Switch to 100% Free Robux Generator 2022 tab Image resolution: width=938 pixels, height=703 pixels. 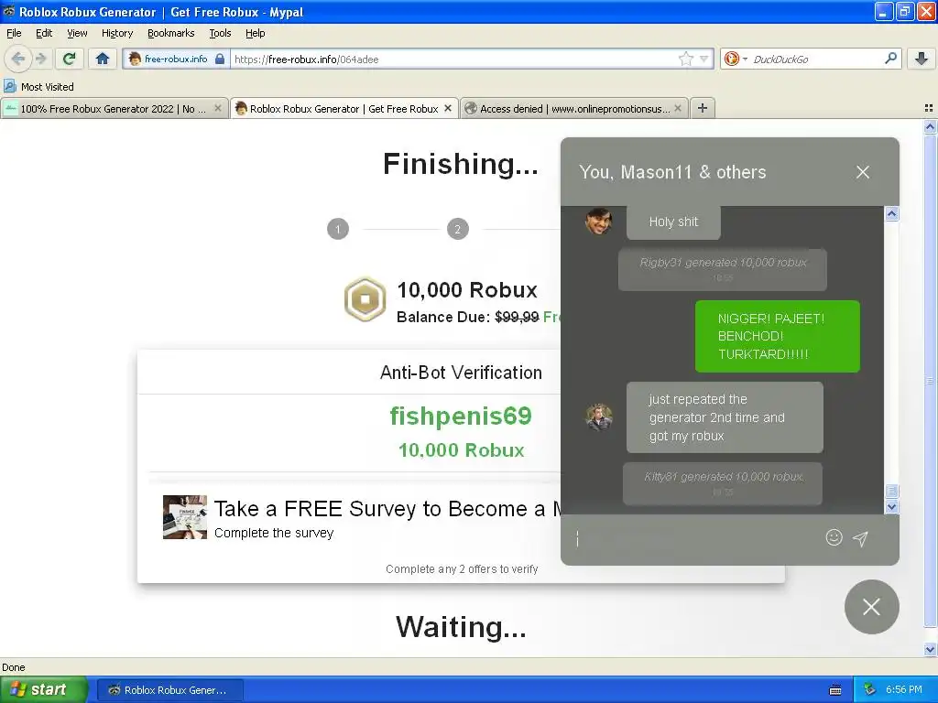click(114, 109)
